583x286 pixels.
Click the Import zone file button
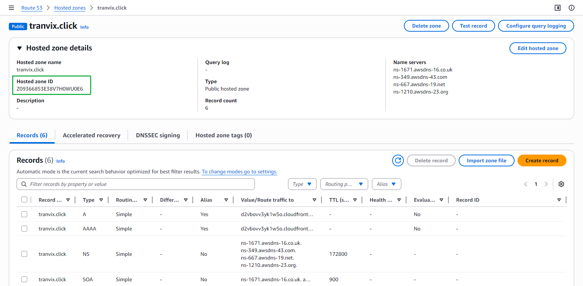486,160
